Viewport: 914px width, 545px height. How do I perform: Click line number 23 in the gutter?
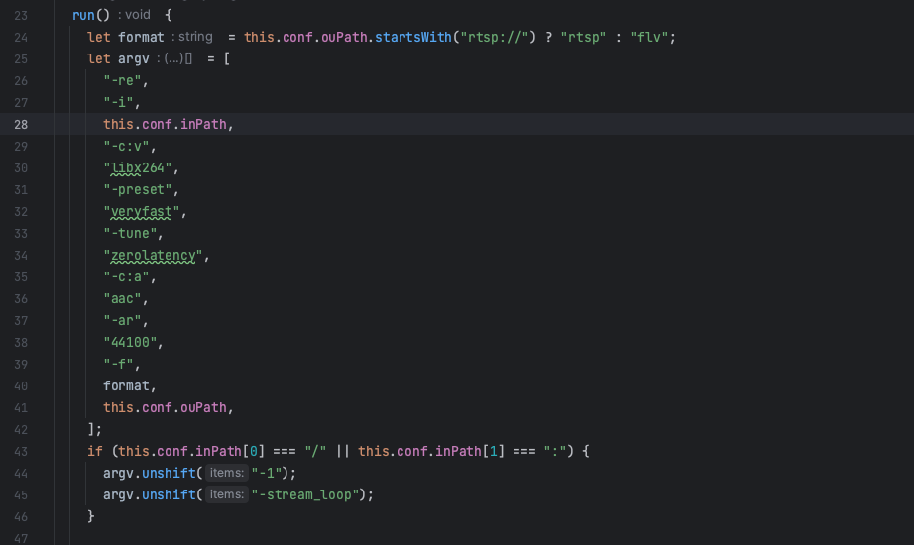(x=21, y=15)
